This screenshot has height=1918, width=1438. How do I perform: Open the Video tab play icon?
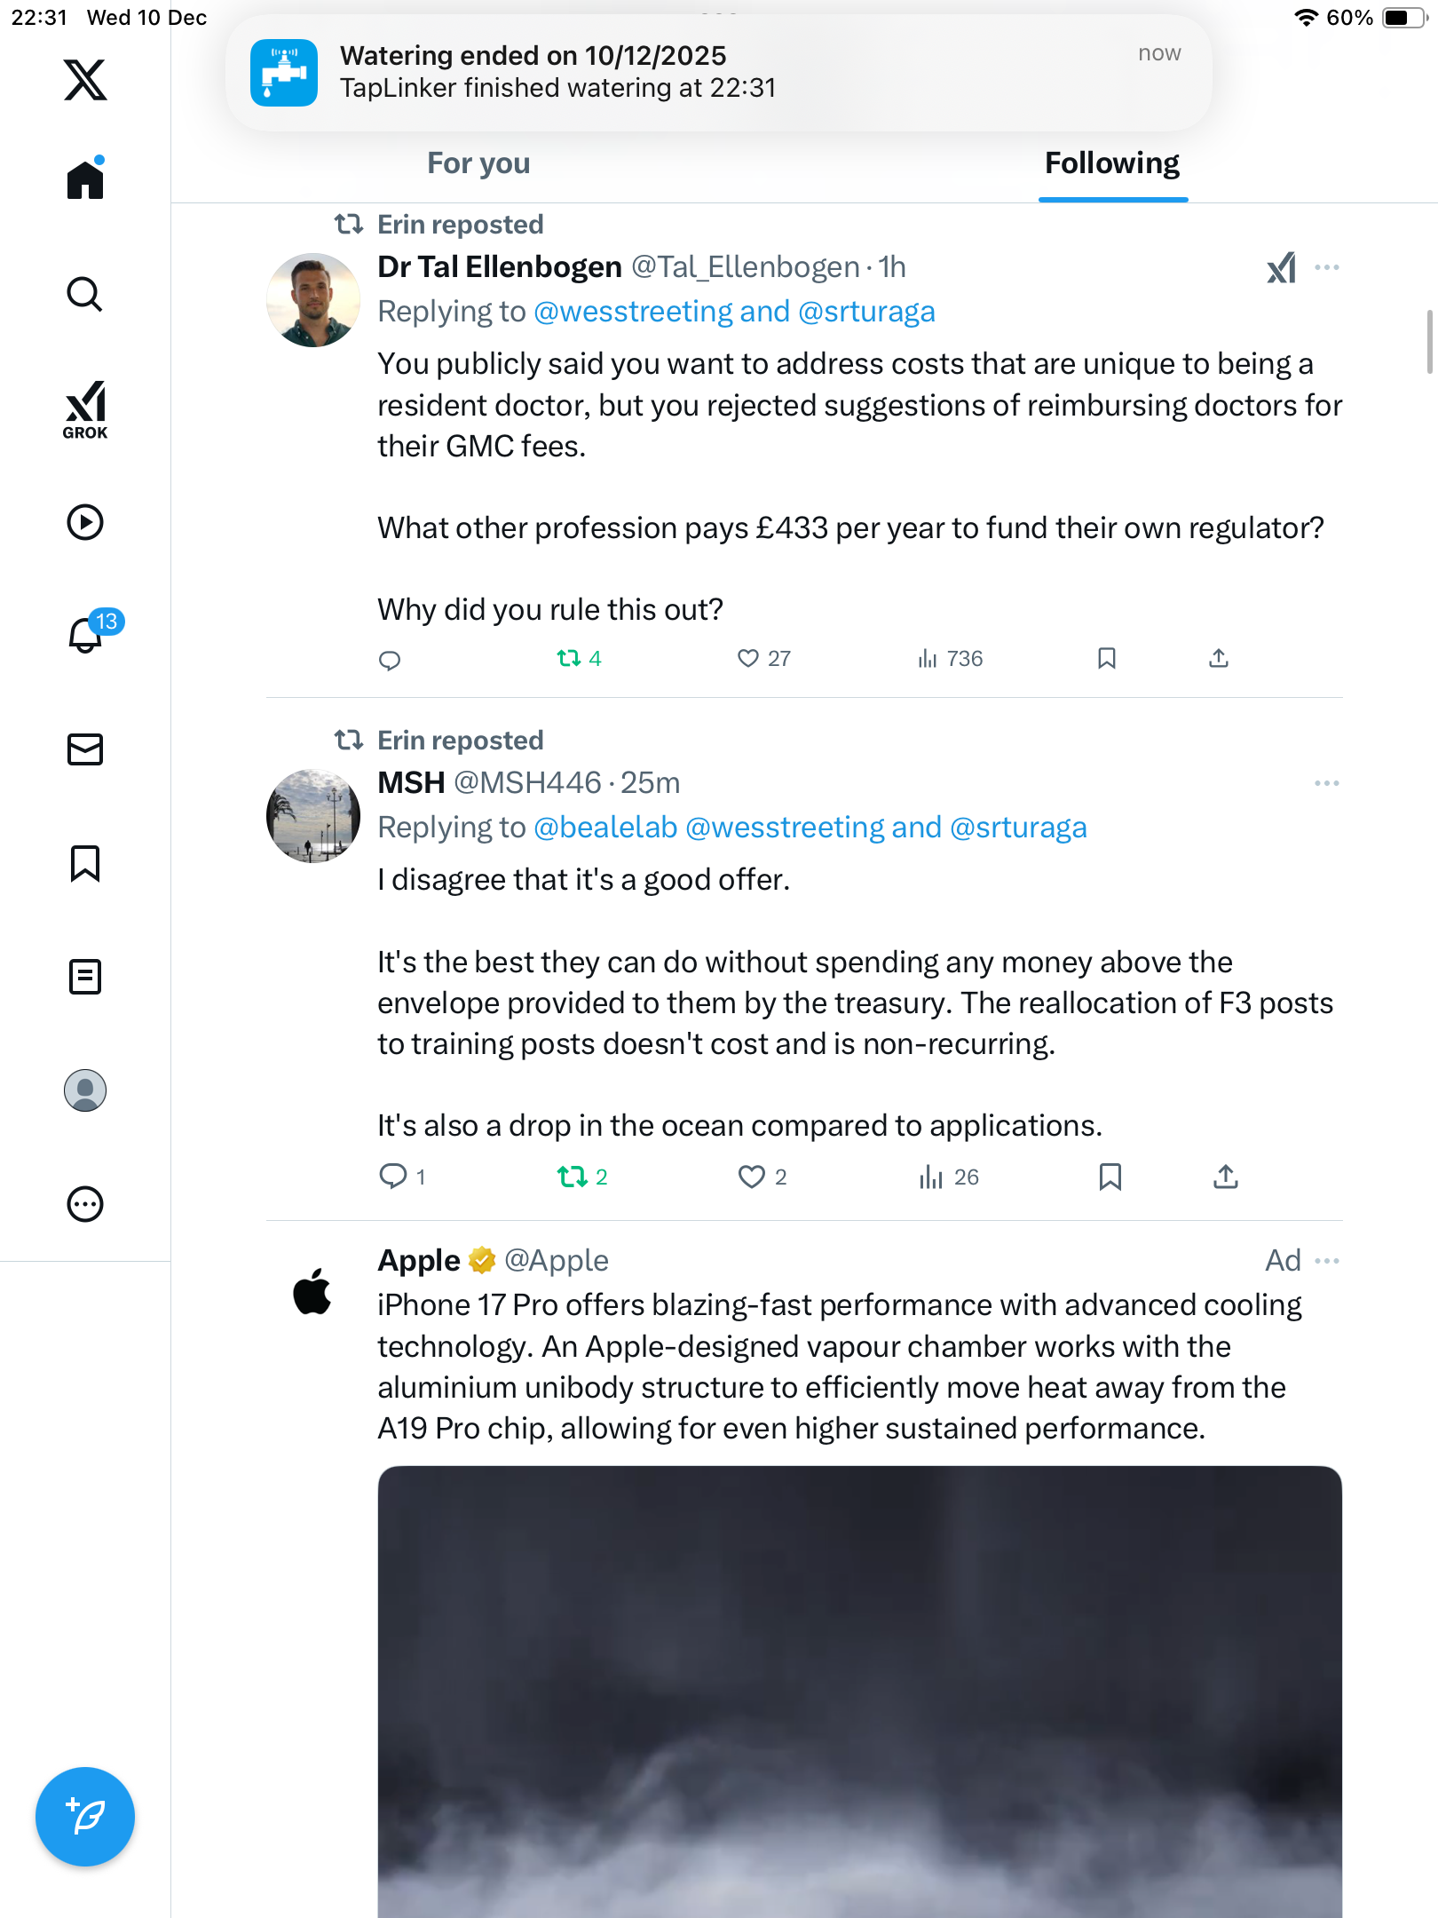point(85,522)
